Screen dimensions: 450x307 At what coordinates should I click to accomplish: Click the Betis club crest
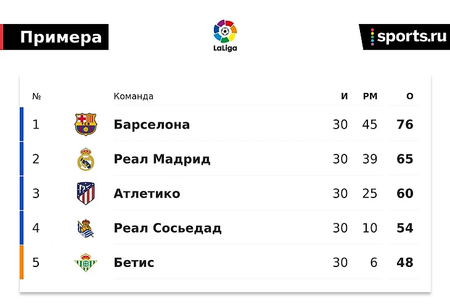tap(86, 262)
